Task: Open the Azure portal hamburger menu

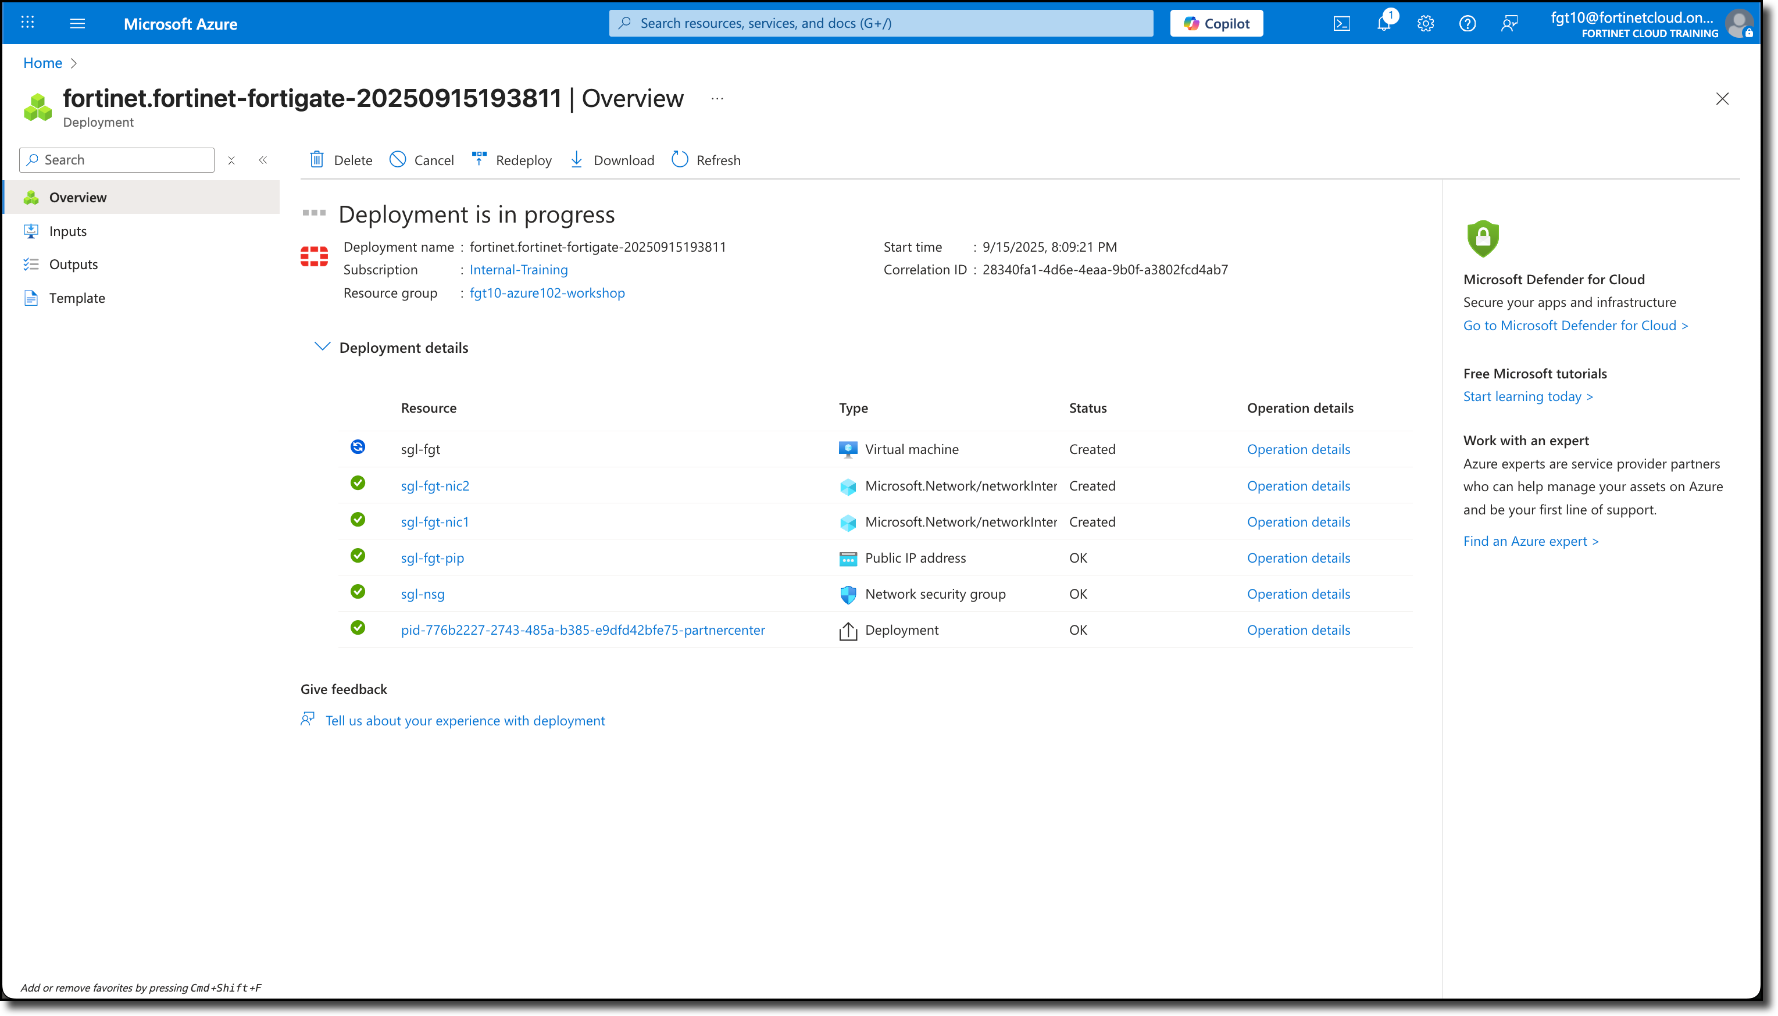Action: 77,23
